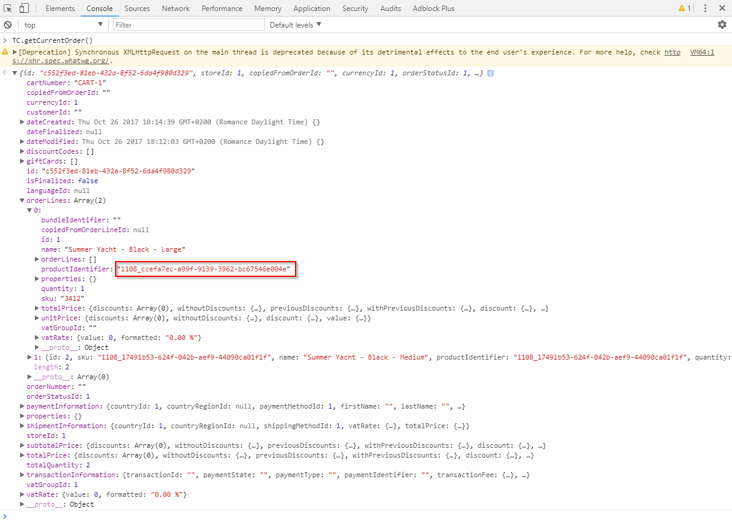Expand the discountCodes array
Screen dimensions: 732x525
pos(22,151)
